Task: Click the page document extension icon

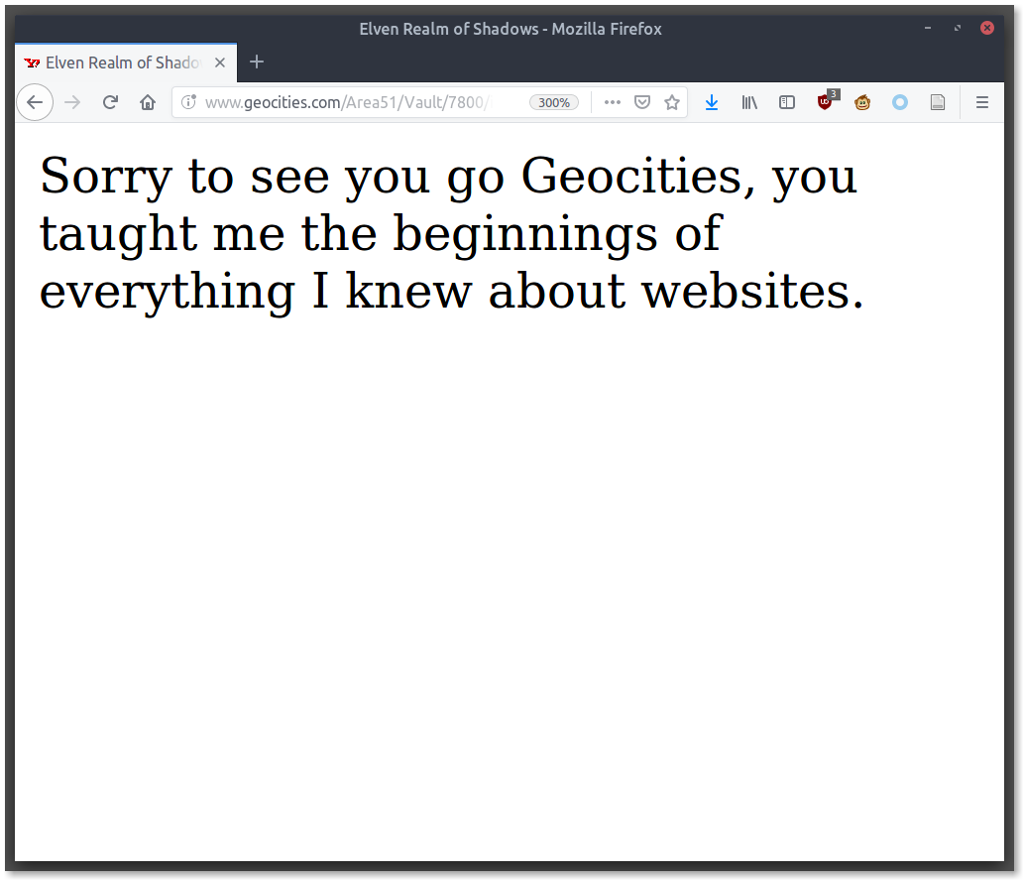Action: [938, 102]
